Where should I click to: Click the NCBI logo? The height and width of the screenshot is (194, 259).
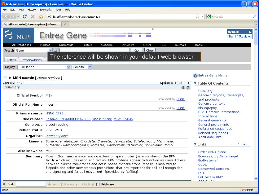click(x=18, y=35)
